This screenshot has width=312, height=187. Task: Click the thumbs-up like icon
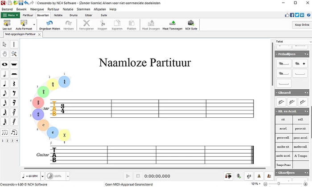pos(287,15)
